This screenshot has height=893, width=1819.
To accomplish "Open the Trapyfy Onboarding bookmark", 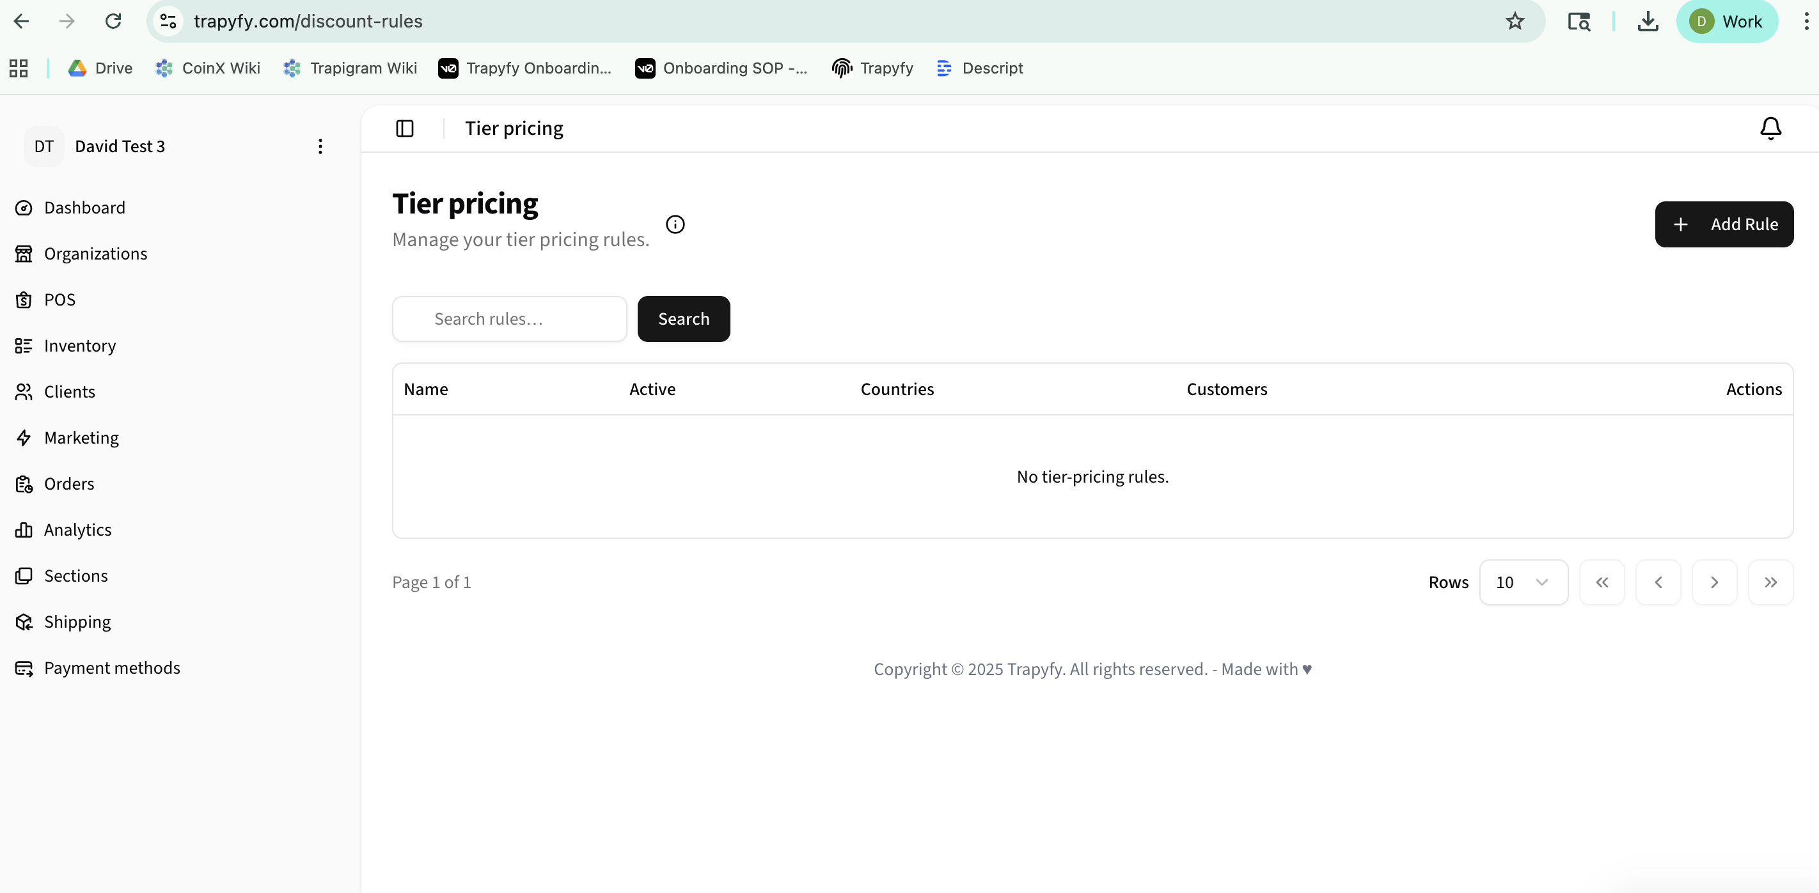I will click(524, 68).
